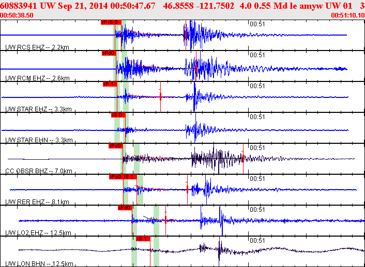Select the UW STAR EHZ -- 3.3km label
Viewport: 365px width, 267px height.
click(x=38, y=109)
